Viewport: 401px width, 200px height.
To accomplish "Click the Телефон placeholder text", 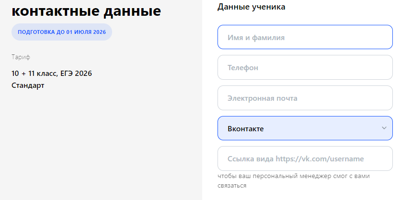I will (243, 68).
